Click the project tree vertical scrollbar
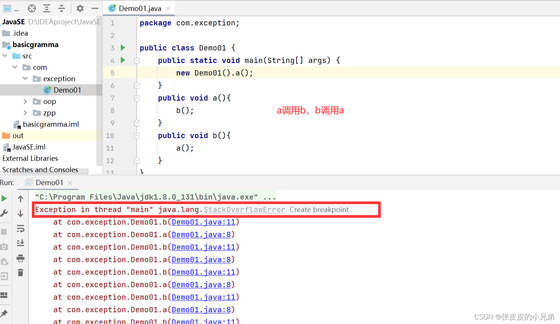 pos(99,91)
